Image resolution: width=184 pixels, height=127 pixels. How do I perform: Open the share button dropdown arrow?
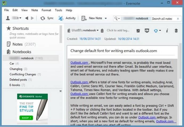coord(160,31)
